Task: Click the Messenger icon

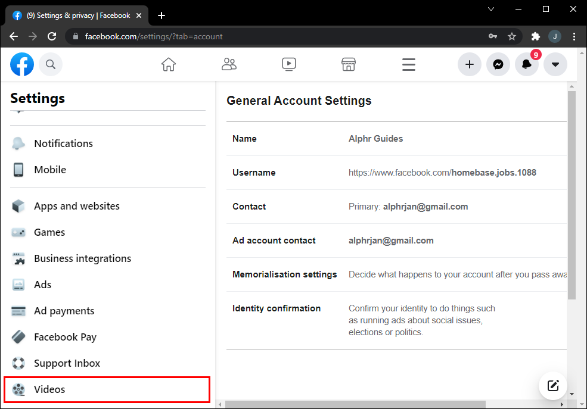Action: pyautogui.click(x=498, y=64)
